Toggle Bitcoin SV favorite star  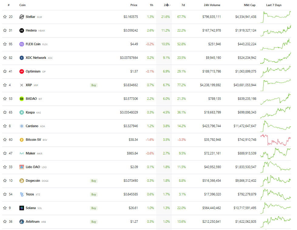(x=5, y=140)
